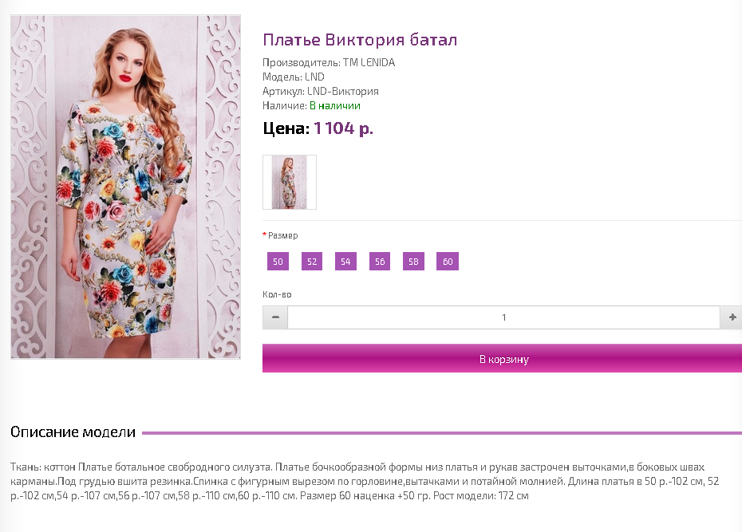
Task: Select size 60
Action: [x=448, y=262]
